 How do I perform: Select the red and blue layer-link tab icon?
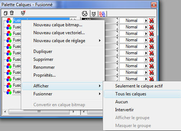[102, 14]
